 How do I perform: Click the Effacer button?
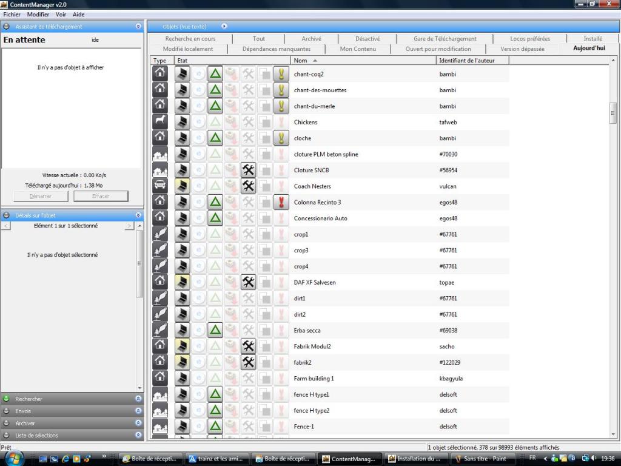coord(101,196)
